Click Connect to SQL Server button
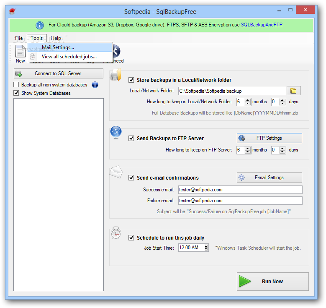Viewport: 326px width, 308px height. [59, 73]
